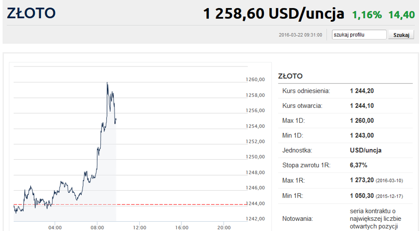Click the Max 1R date 2016-03-10

click(389, 181)
